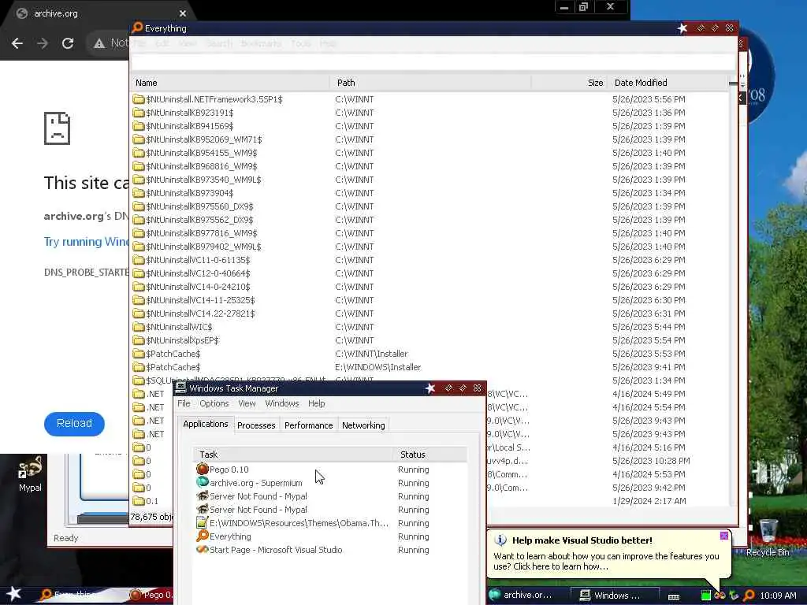Open the View menu in Task Manager
Viewport: 807px width, 605px height.
click(247, 403)
